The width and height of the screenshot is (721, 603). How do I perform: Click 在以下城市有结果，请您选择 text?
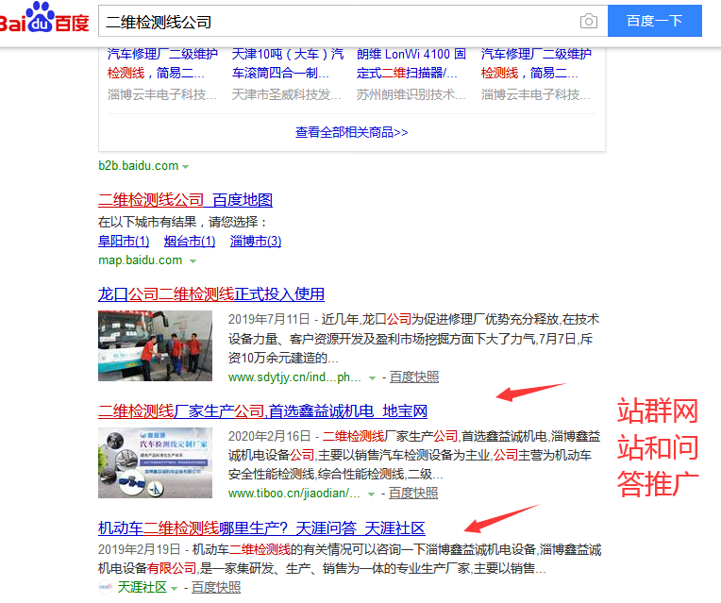pos(182,222)
